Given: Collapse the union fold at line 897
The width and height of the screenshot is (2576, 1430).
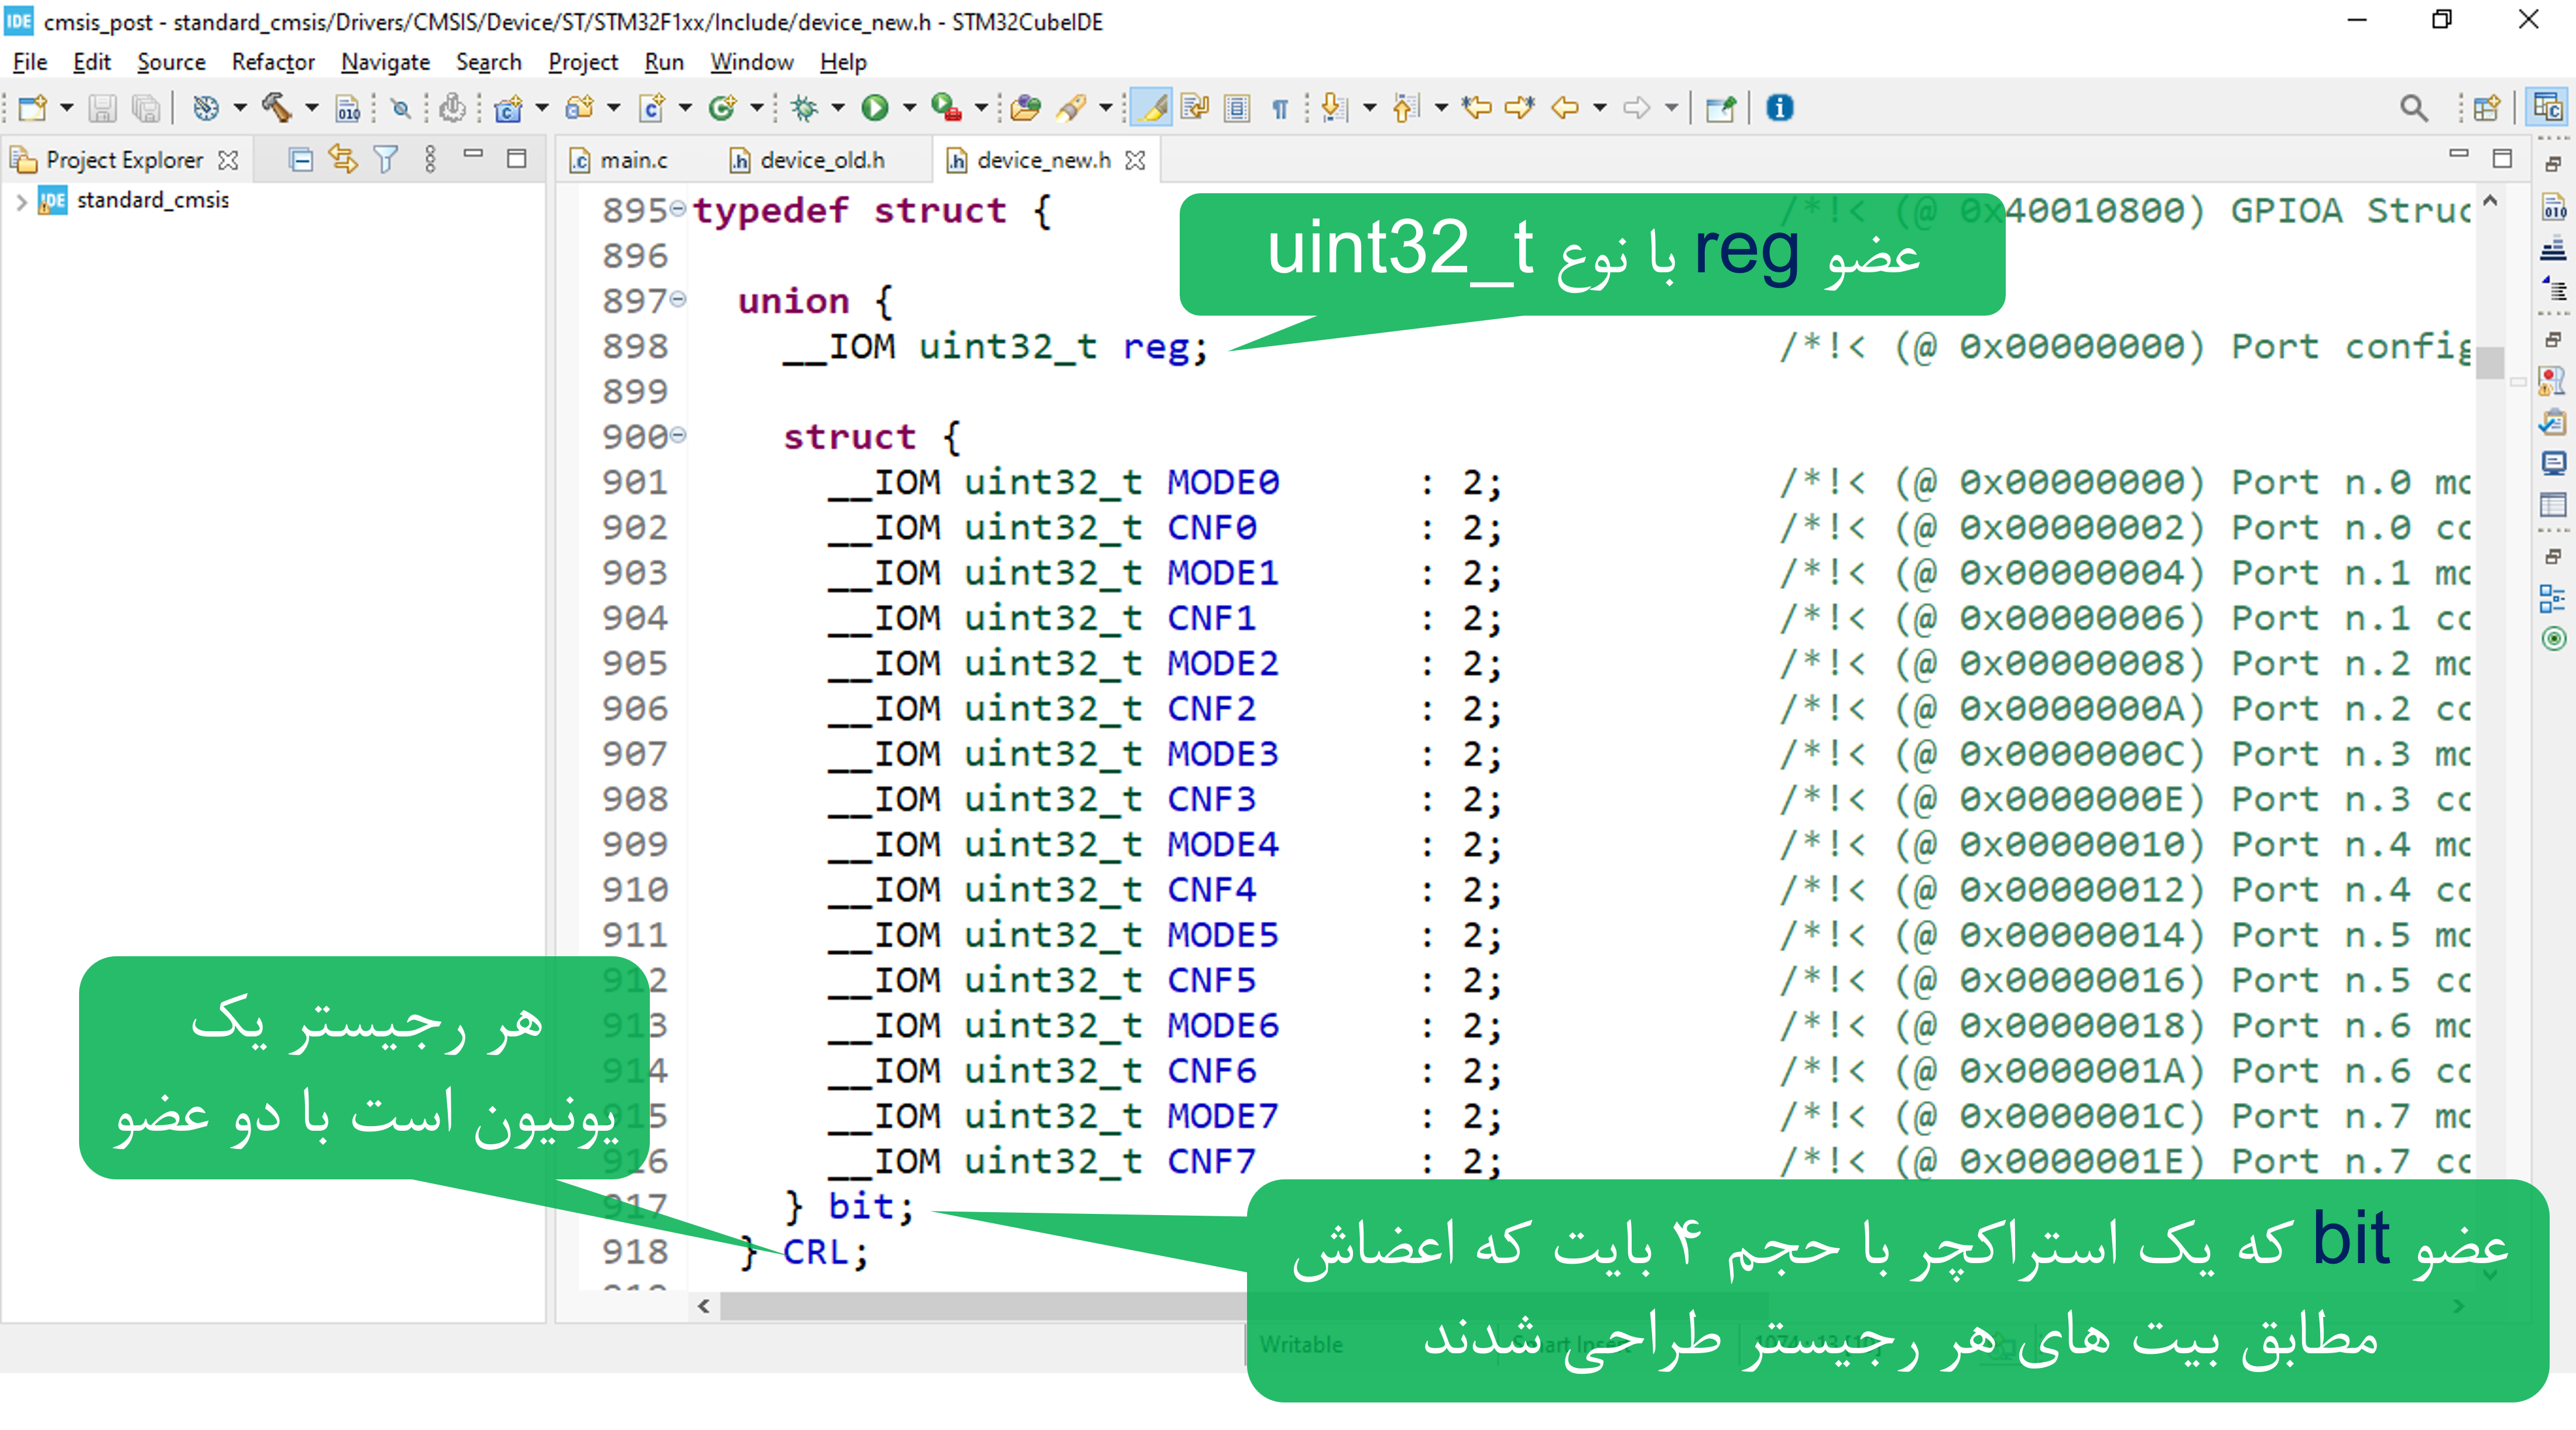Looking at the screenshot, I should tap(678, 299).
